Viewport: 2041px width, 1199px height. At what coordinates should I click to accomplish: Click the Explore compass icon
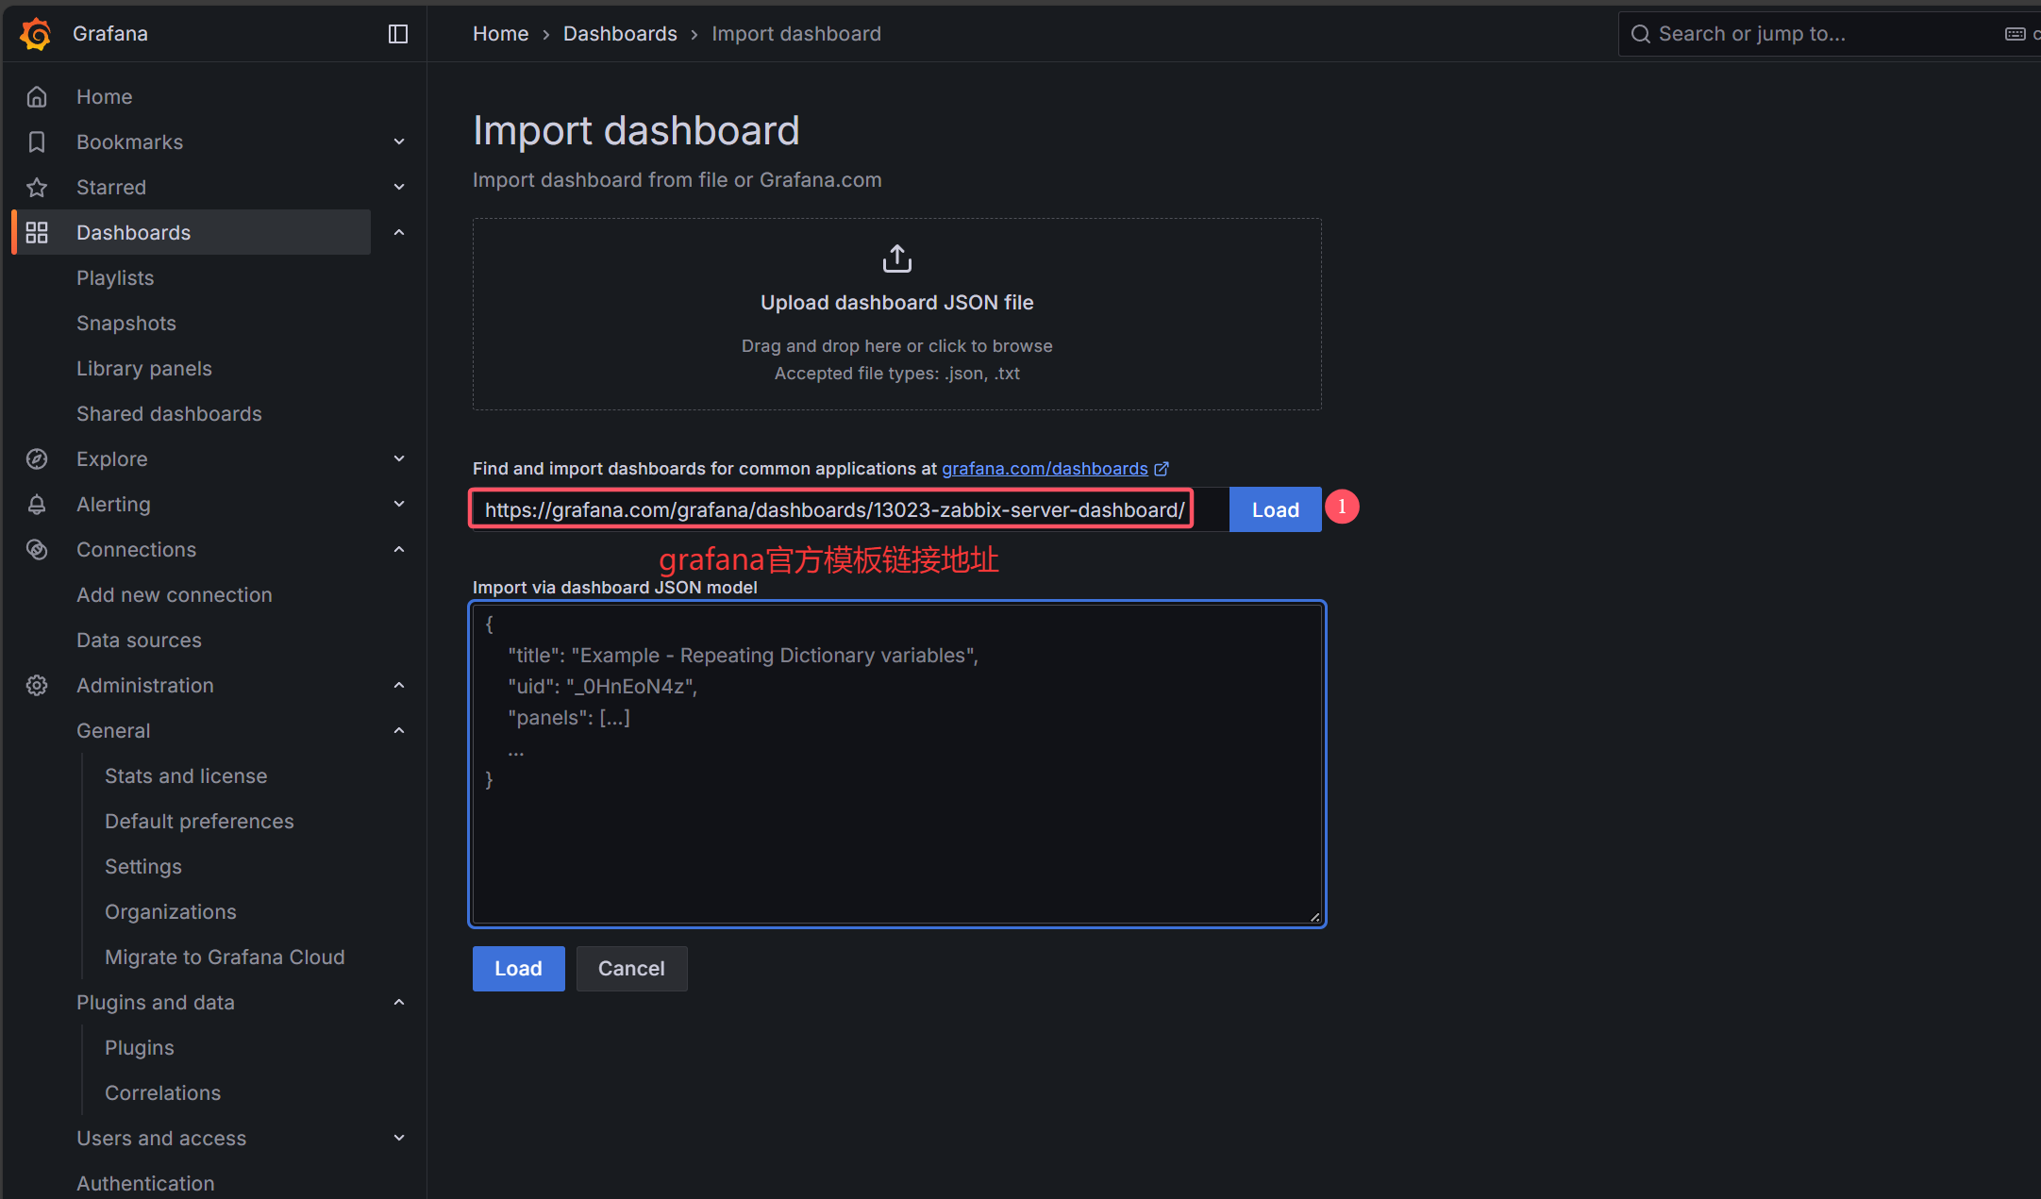pyautogui.click(x=37, y=459)
